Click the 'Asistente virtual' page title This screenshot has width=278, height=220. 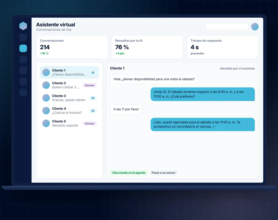click(x=56, y=25)
